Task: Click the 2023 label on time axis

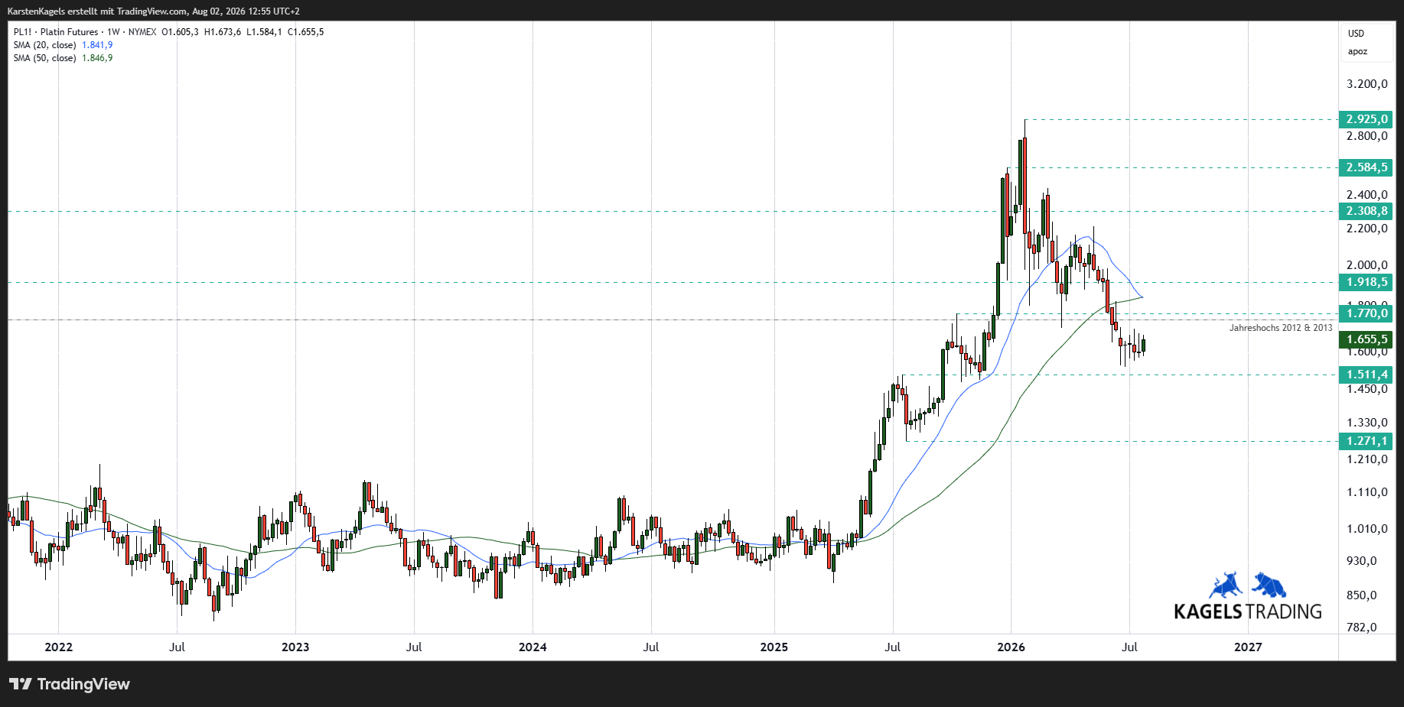Action: click(295, 647)
